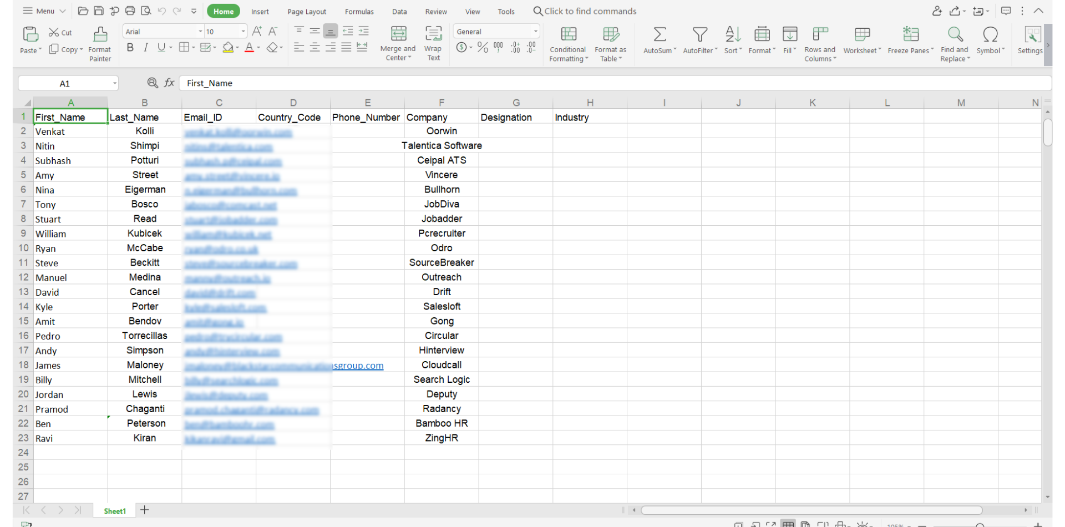Click the Merge and Center icon

tap(398, 34)
